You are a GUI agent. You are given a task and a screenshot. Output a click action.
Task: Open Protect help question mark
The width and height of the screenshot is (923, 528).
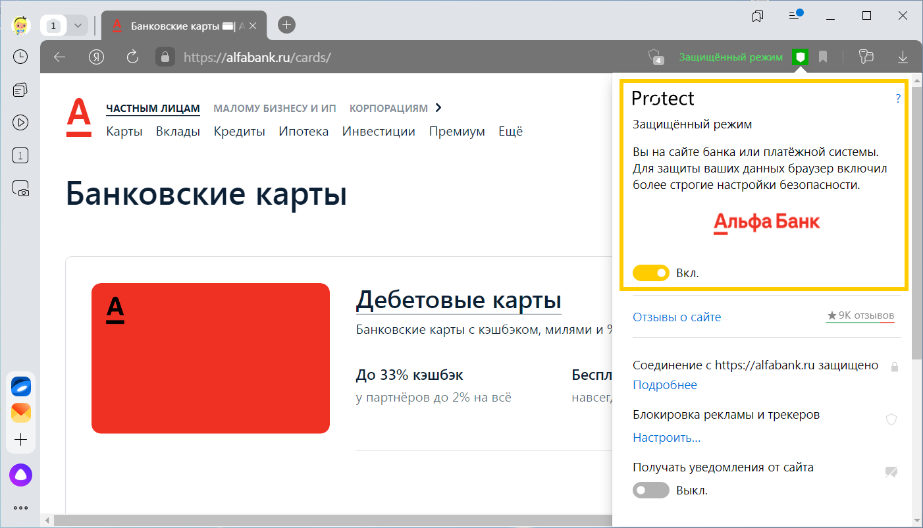[898, 99]
